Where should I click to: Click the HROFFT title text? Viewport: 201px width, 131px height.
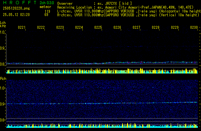[x=20, y=3]
